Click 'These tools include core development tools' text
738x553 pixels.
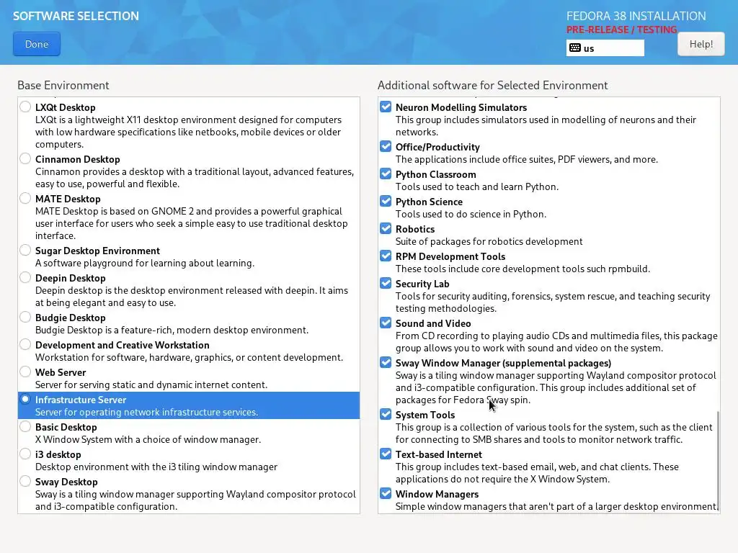tap(523, 269)
